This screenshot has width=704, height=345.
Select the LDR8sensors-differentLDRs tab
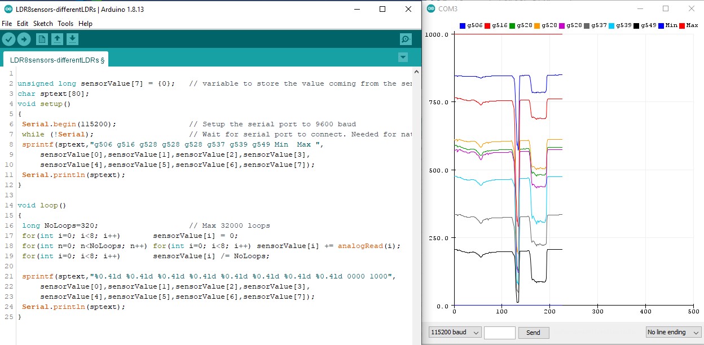click(x=57, y=59)
